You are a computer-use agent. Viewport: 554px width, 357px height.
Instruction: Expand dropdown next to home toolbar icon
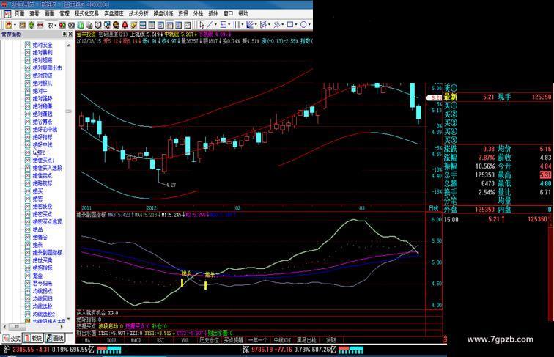15,25
